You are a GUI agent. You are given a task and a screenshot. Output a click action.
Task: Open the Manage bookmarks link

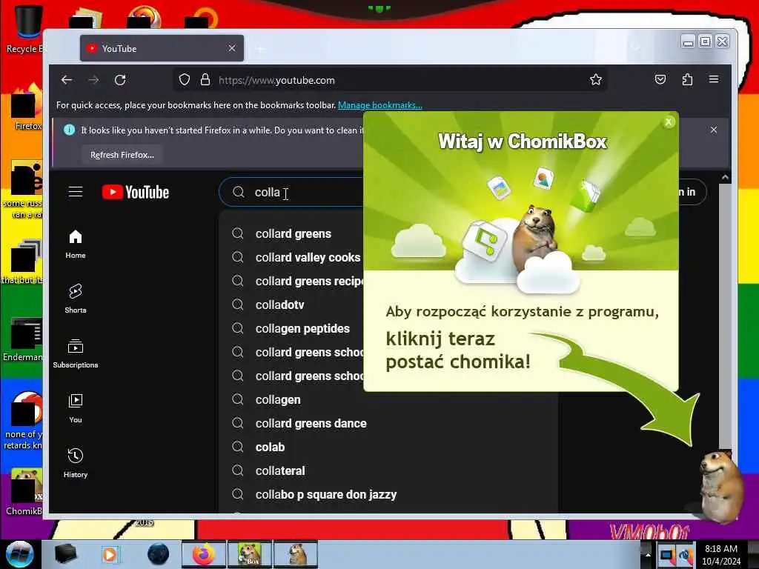[x=380, y=105]
